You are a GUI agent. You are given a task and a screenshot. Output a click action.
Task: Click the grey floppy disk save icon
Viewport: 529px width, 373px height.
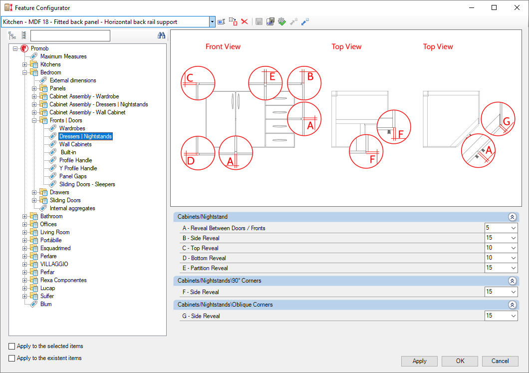(x=259, y=22)
